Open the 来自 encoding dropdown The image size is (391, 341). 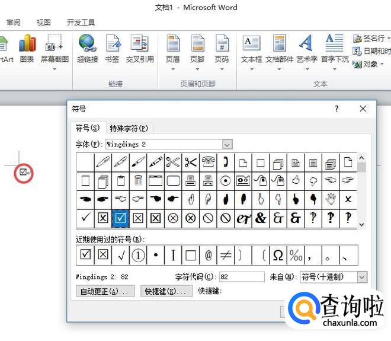362,277
